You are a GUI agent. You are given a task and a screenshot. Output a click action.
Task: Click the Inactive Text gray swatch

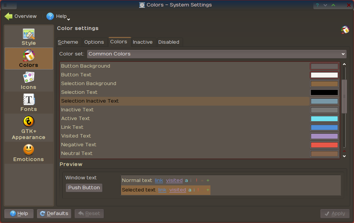[x=324, y=110]
